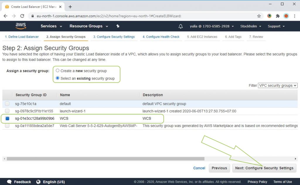Click the Feedback speech bubble icon
The image size is (300, 185).
pos(9,182)
